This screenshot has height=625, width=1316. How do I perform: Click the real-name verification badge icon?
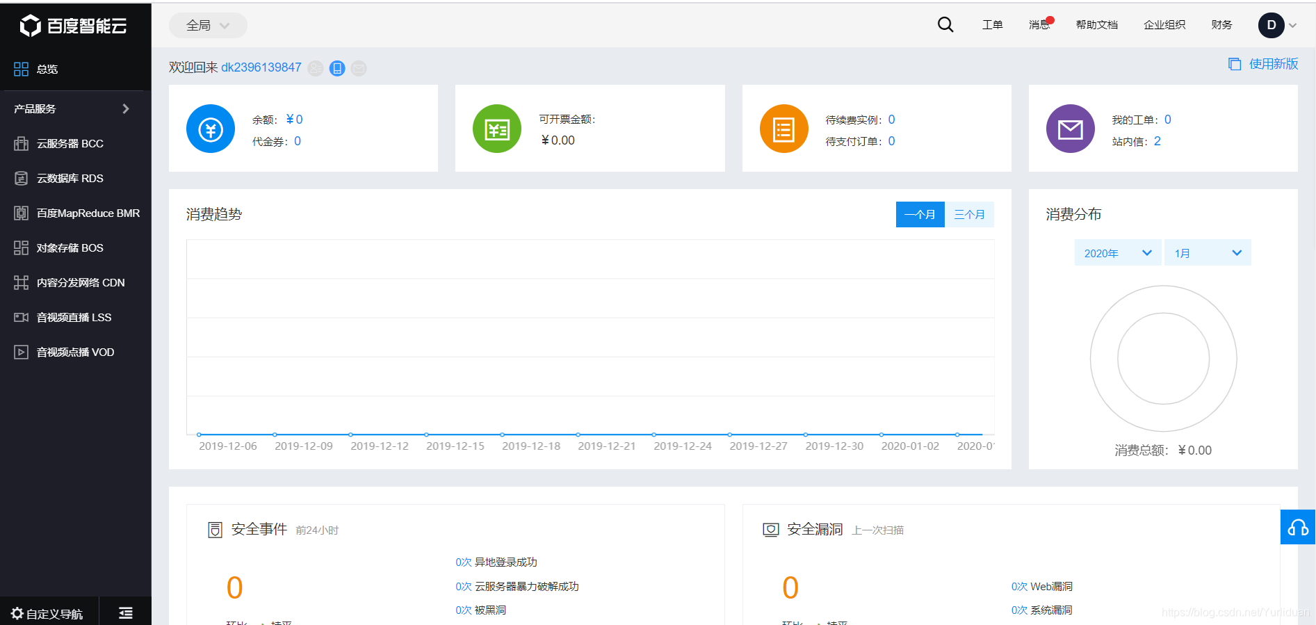pos(316,68)
